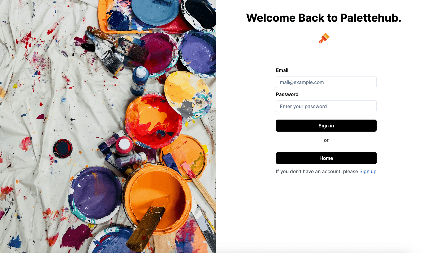Open the Sign up link
Image resolution: width=431 pixels, height=253 pixels.
(368, 171)
